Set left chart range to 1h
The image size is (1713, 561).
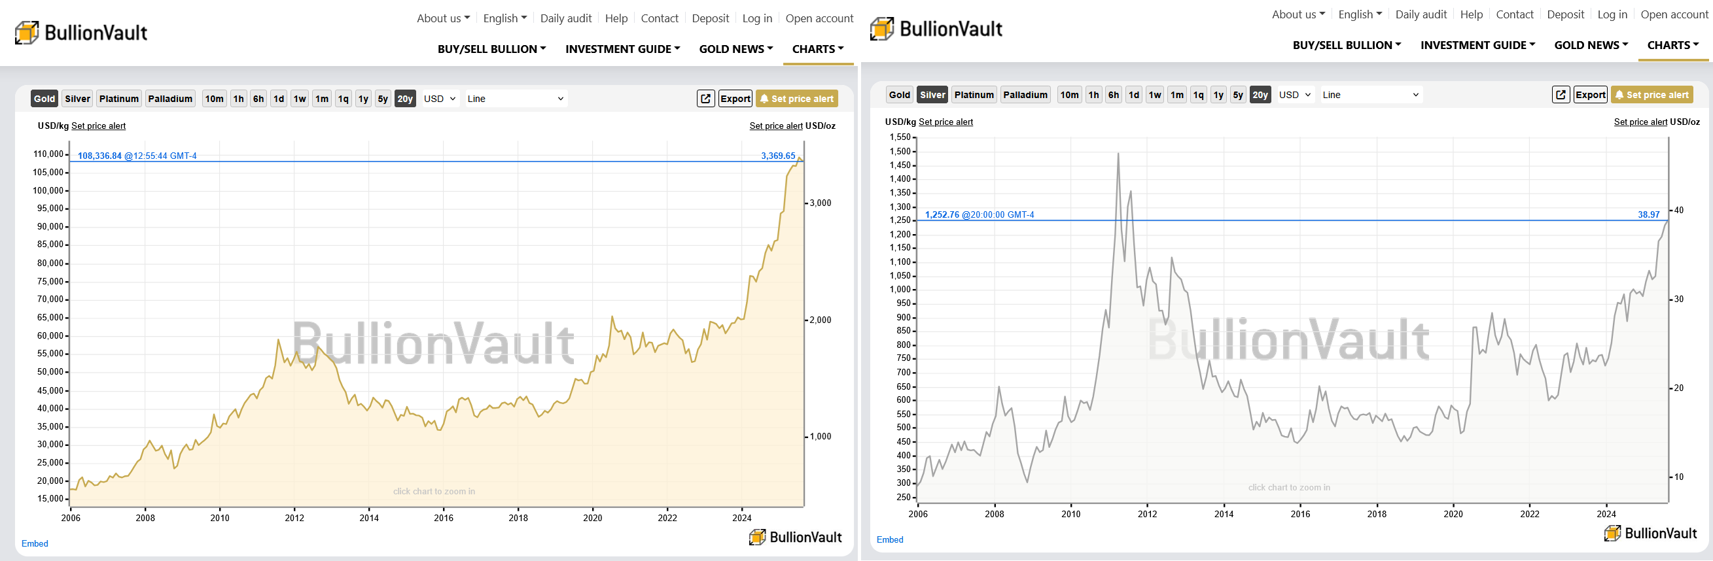[x=239, y=98]
